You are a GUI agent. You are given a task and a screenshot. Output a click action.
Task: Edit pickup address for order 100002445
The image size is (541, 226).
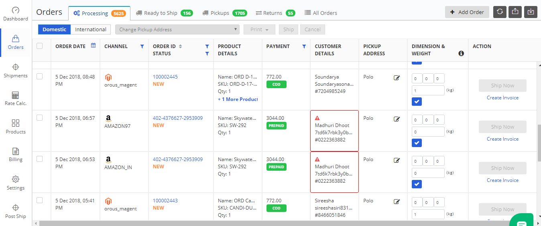[x=397, y=78]
